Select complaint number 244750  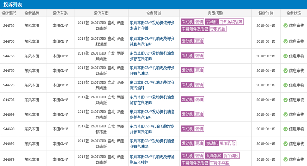pos(9,70)
